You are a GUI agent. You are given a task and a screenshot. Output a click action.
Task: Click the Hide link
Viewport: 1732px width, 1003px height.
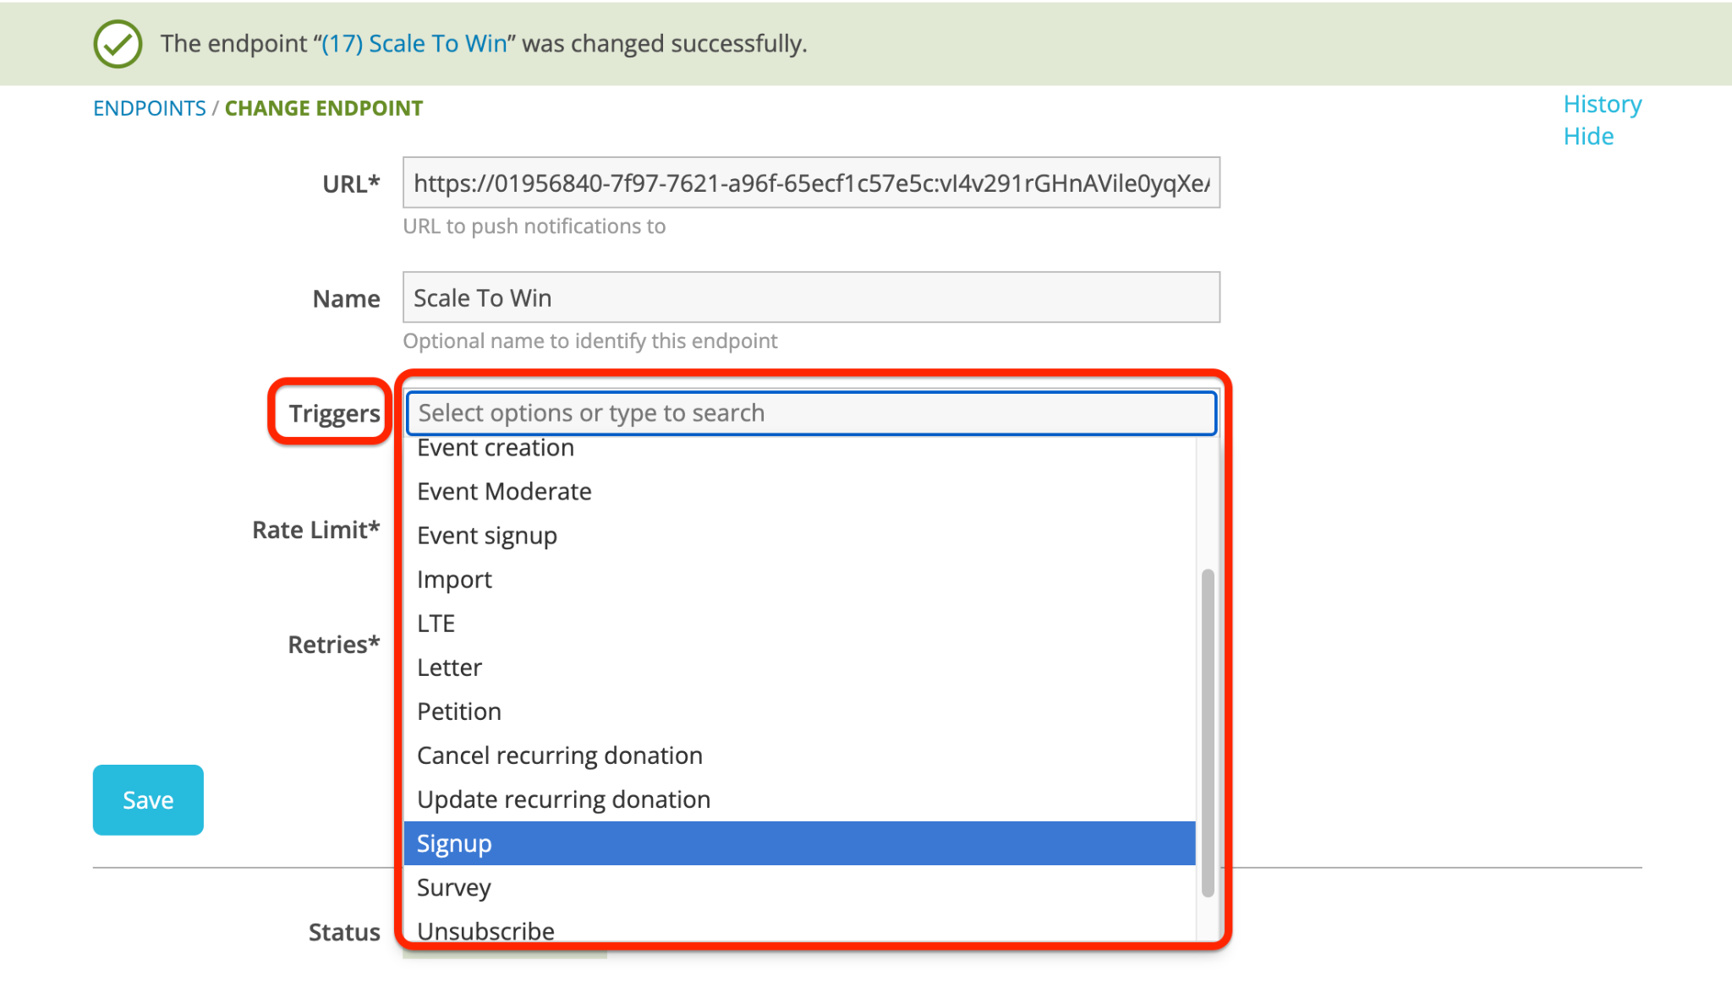tap(1588, 136)
